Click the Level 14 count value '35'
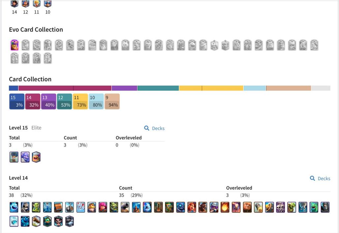Viewport: 339px width, 233px height. 121,195
